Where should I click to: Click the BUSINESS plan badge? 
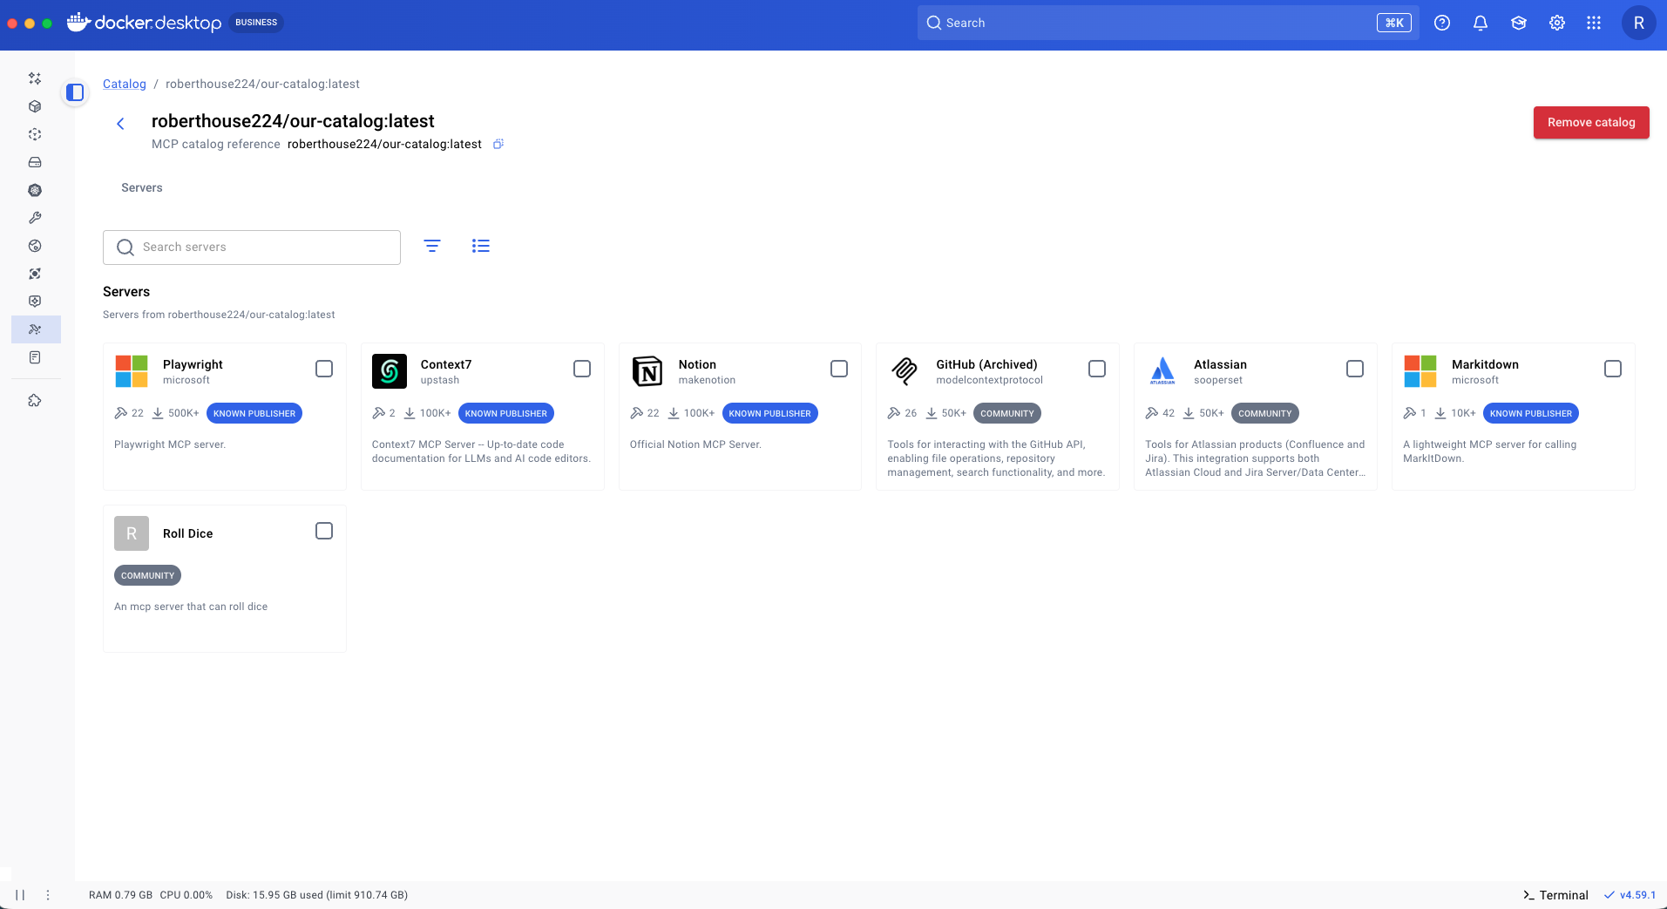[256, 23]
